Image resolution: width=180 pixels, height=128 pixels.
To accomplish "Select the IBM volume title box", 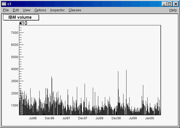I will (21, 17).
